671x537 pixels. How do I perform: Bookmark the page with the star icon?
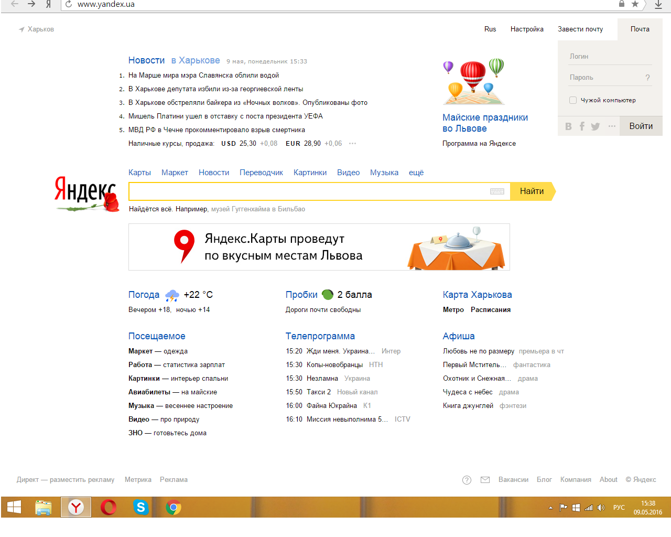pyautogui.click(x=635, y=4)
